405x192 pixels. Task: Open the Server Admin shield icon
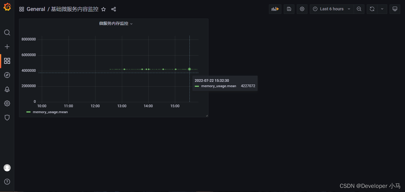pyautogui.click(x=7, y=118)
